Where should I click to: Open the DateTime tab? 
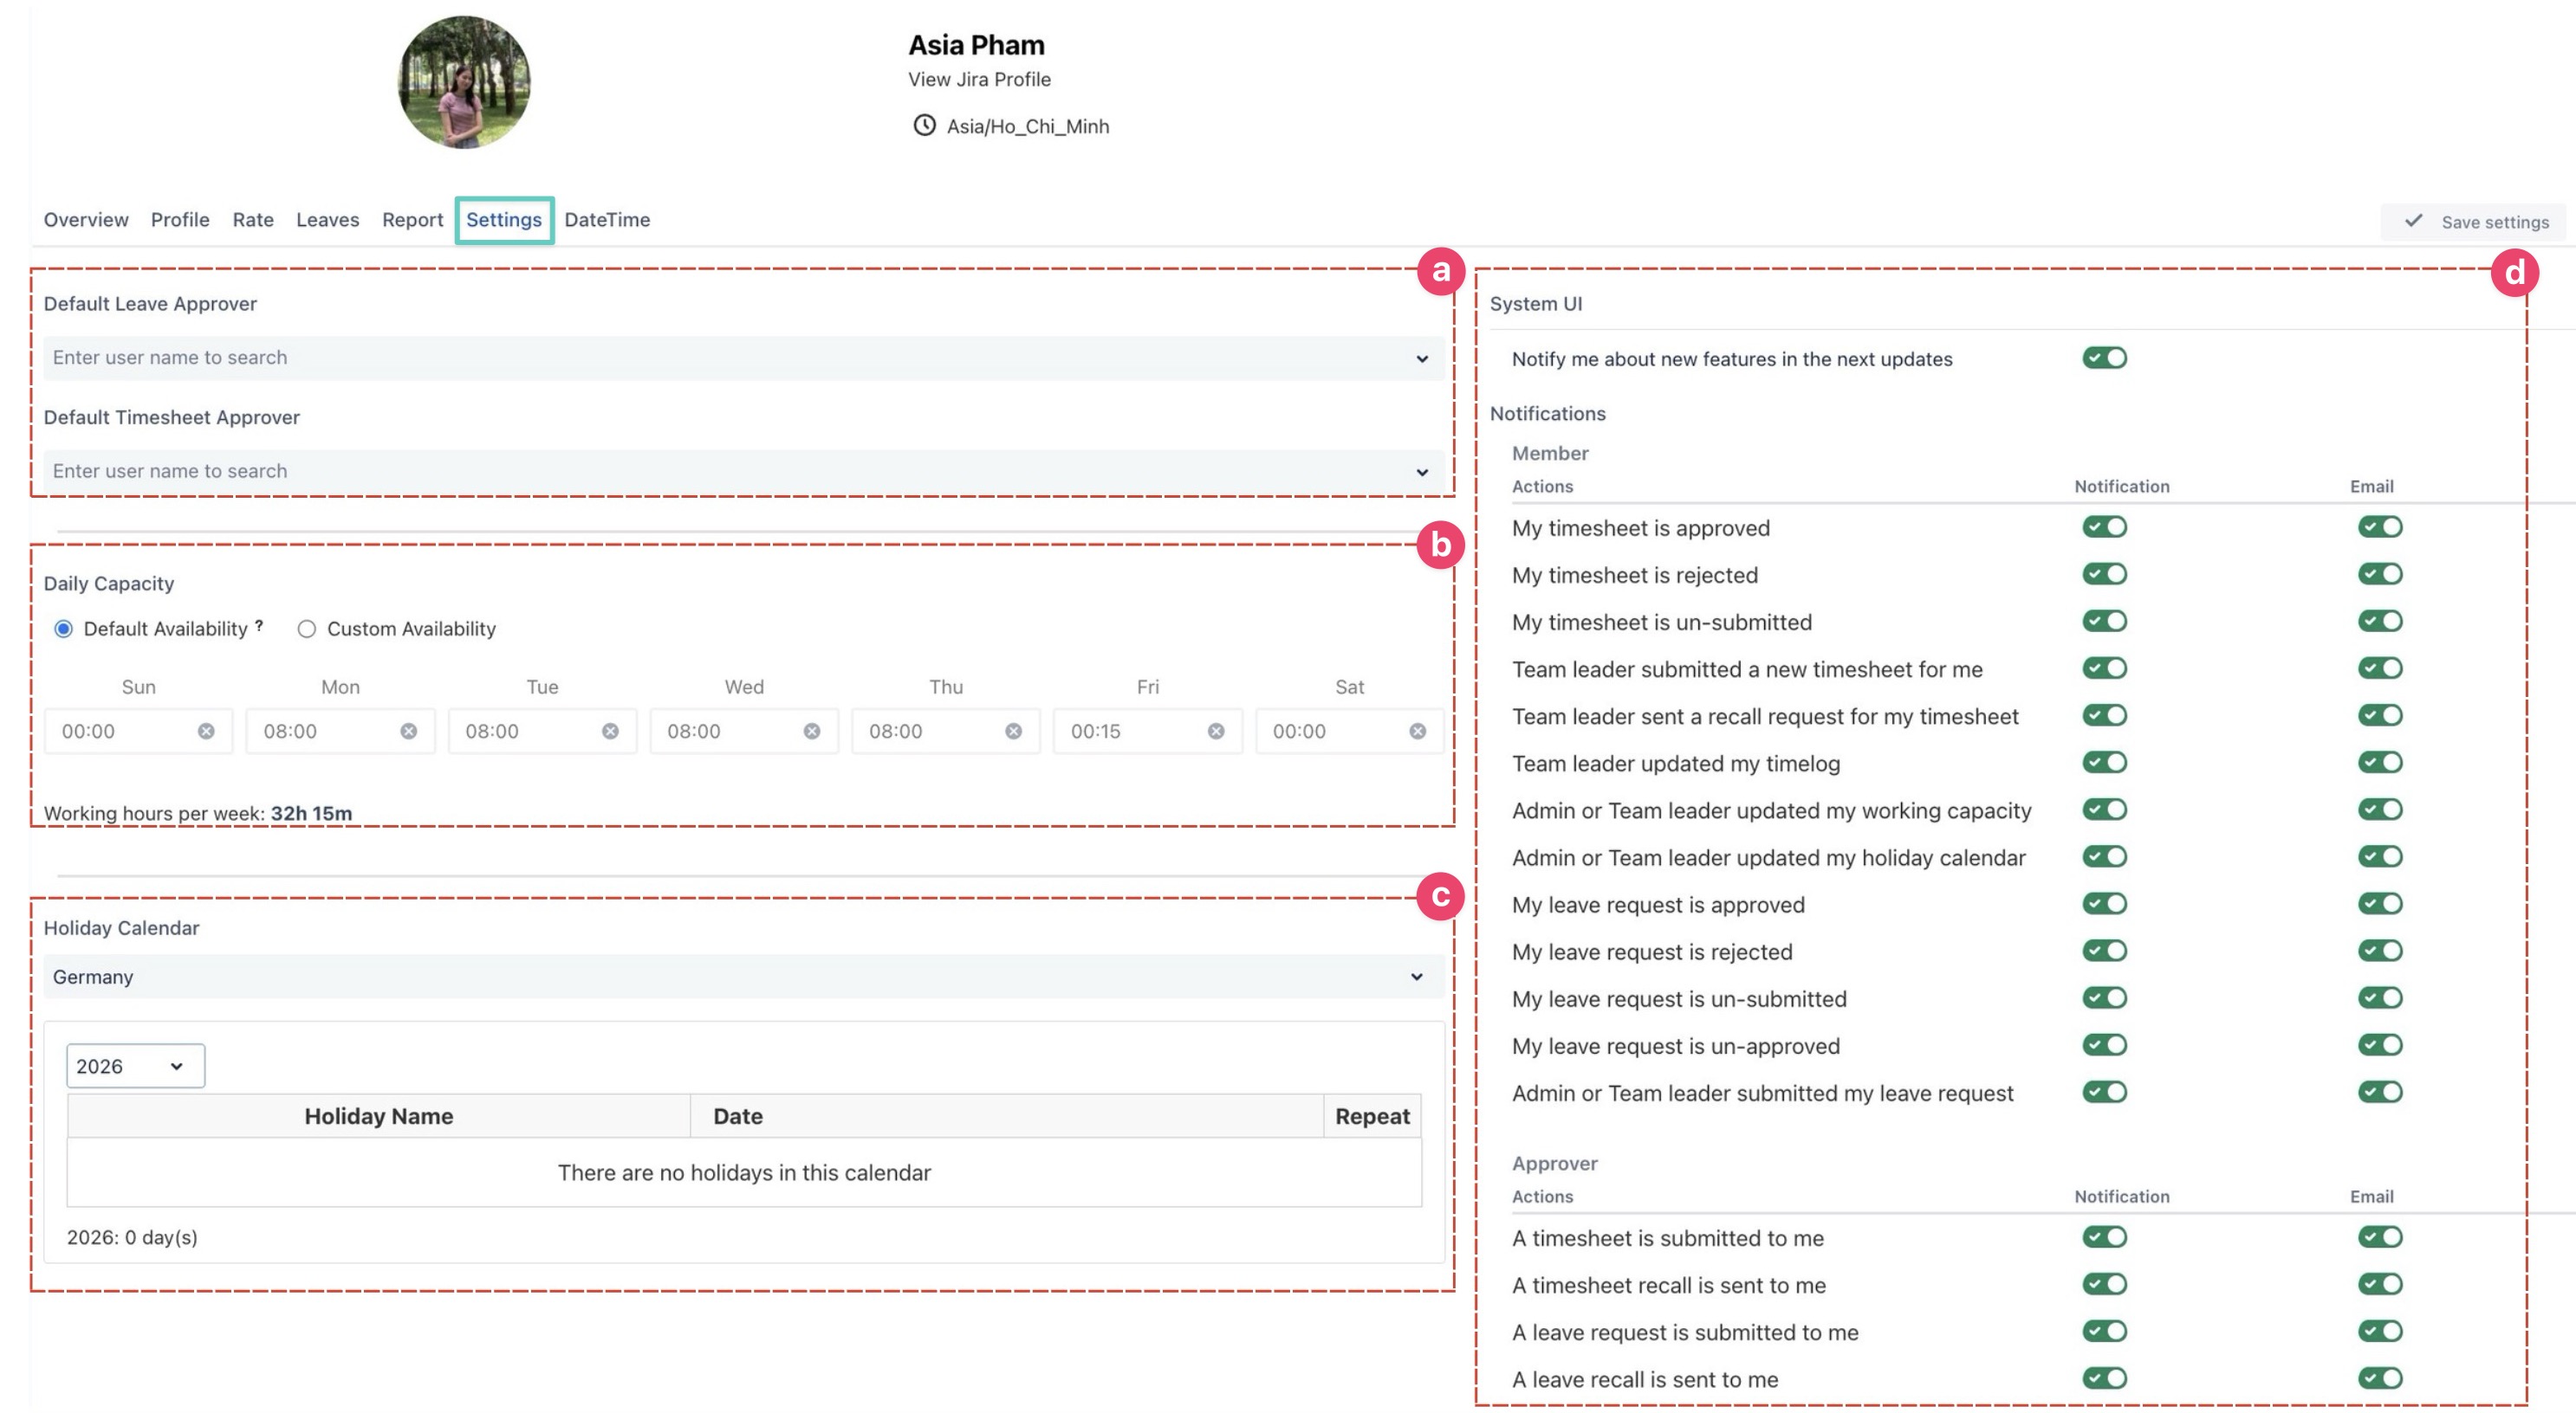point(607,220)
